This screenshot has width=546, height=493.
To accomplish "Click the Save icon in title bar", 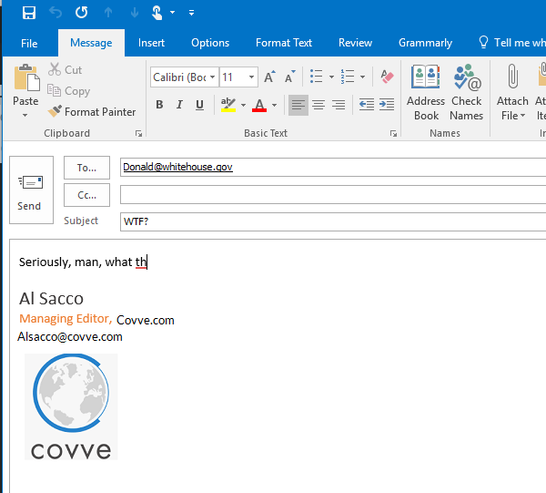I will 28,13.
